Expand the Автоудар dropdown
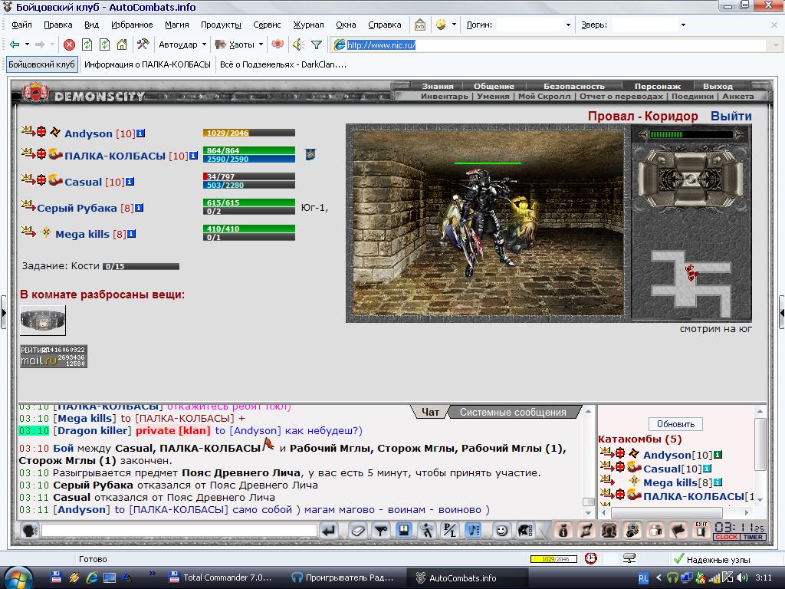This screenshot has width=785, height=589. tap(182, 44)
